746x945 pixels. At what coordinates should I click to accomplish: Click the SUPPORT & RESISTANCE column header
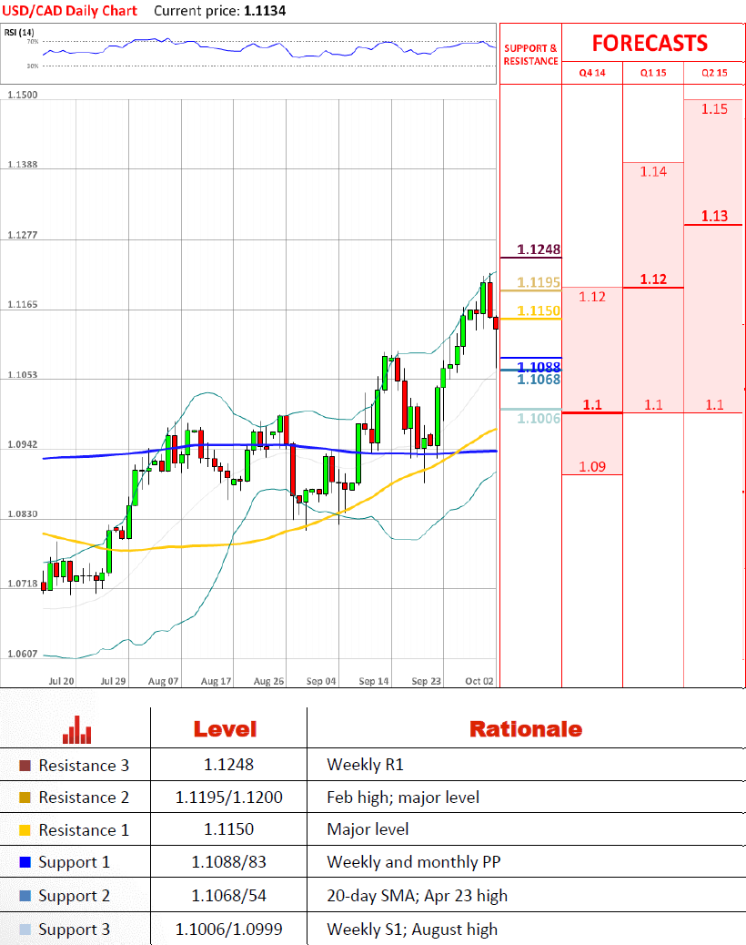(x=530, y=55)
